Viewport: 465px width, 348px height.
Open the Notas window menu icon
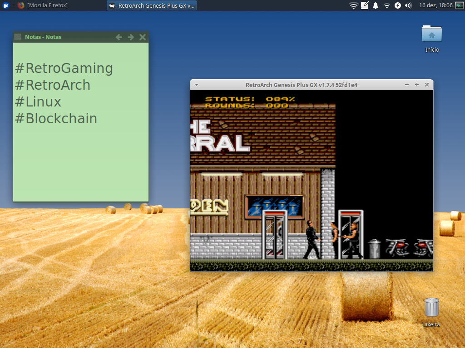(18, 37)
